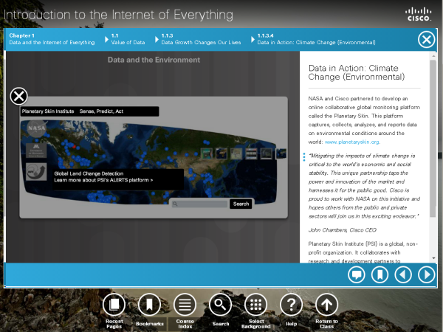443x332 pixels.
Task: Click the NASA logo on the map
Action: pos(35,128)
